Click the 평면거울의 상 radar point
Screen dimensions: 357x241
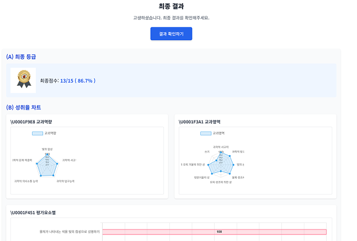[x=211, y=173]
